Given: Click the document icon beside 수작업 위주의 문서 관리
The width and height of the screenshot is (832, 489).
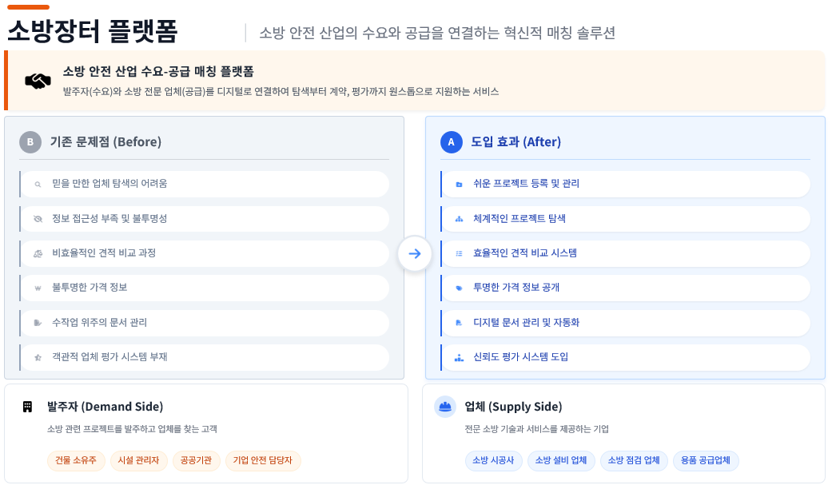Looking at the screenshot, I should pos(38,323).
